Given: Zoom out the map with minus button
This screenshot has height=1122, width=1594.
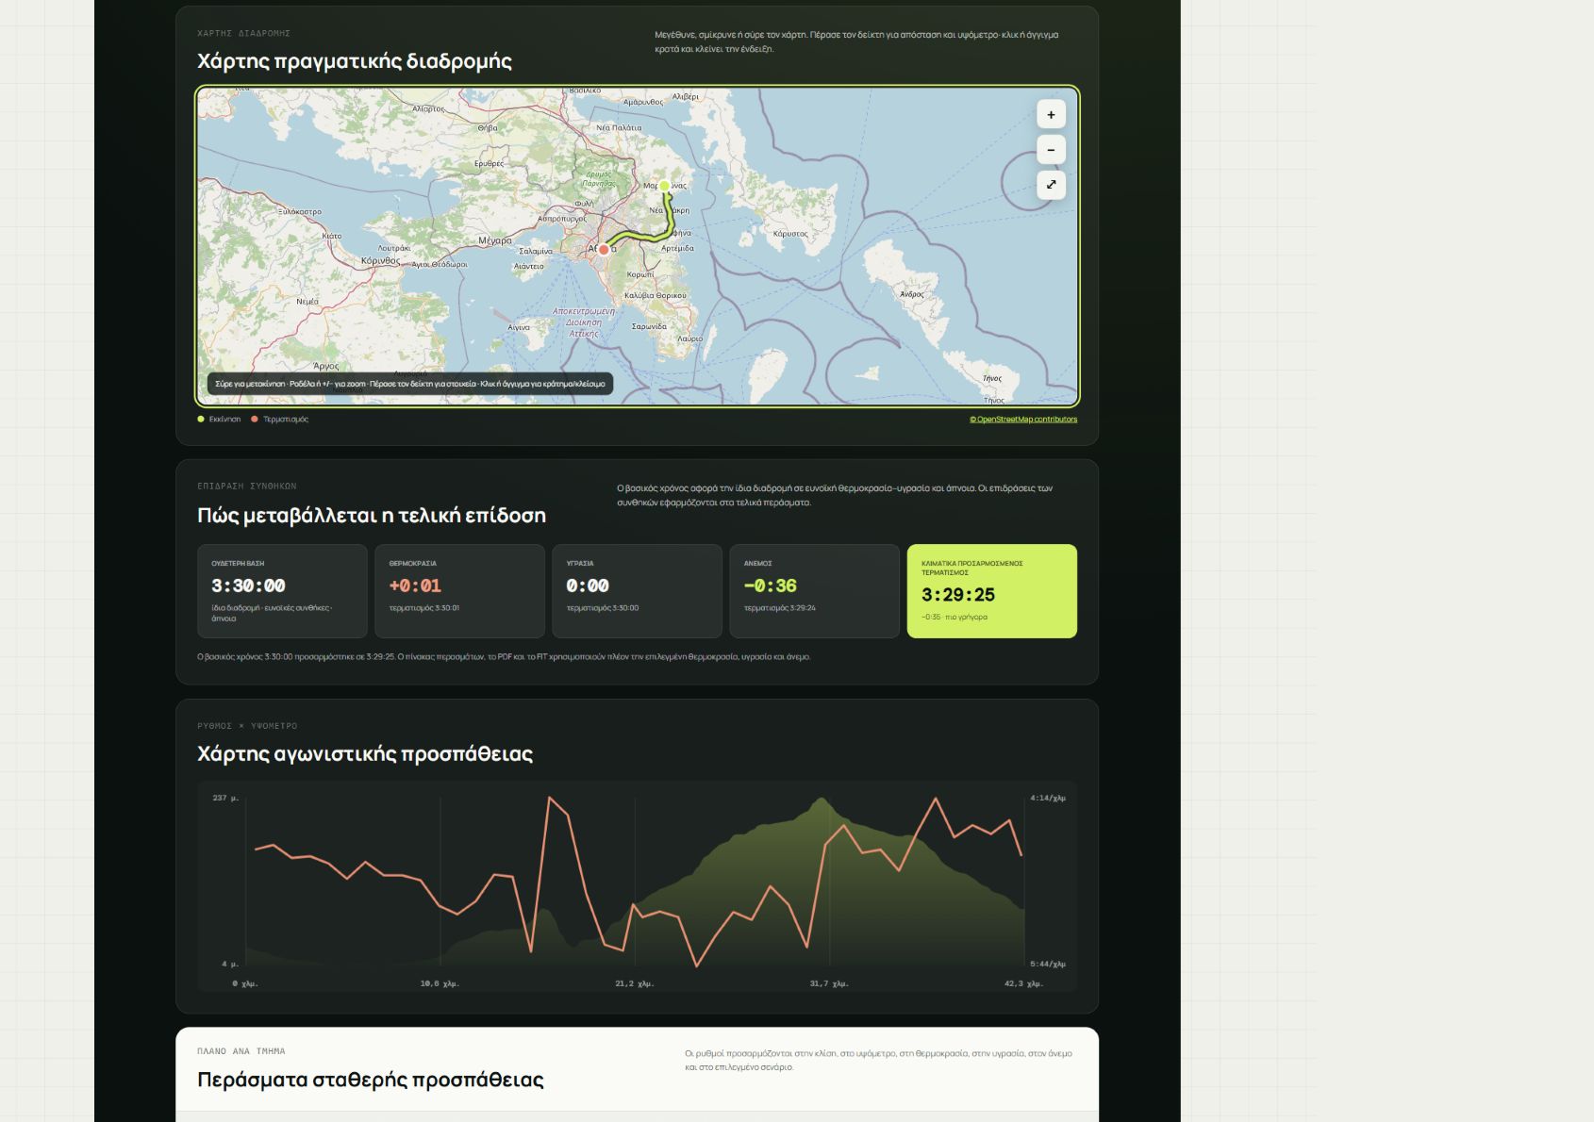Looking at the screenshot, I should click(x=1051, y=150).
